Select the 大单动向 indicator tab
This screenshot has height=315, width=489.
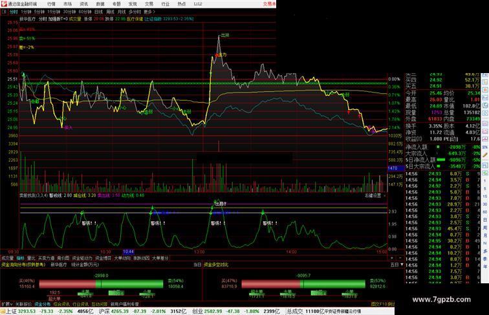tap(122, 258)
